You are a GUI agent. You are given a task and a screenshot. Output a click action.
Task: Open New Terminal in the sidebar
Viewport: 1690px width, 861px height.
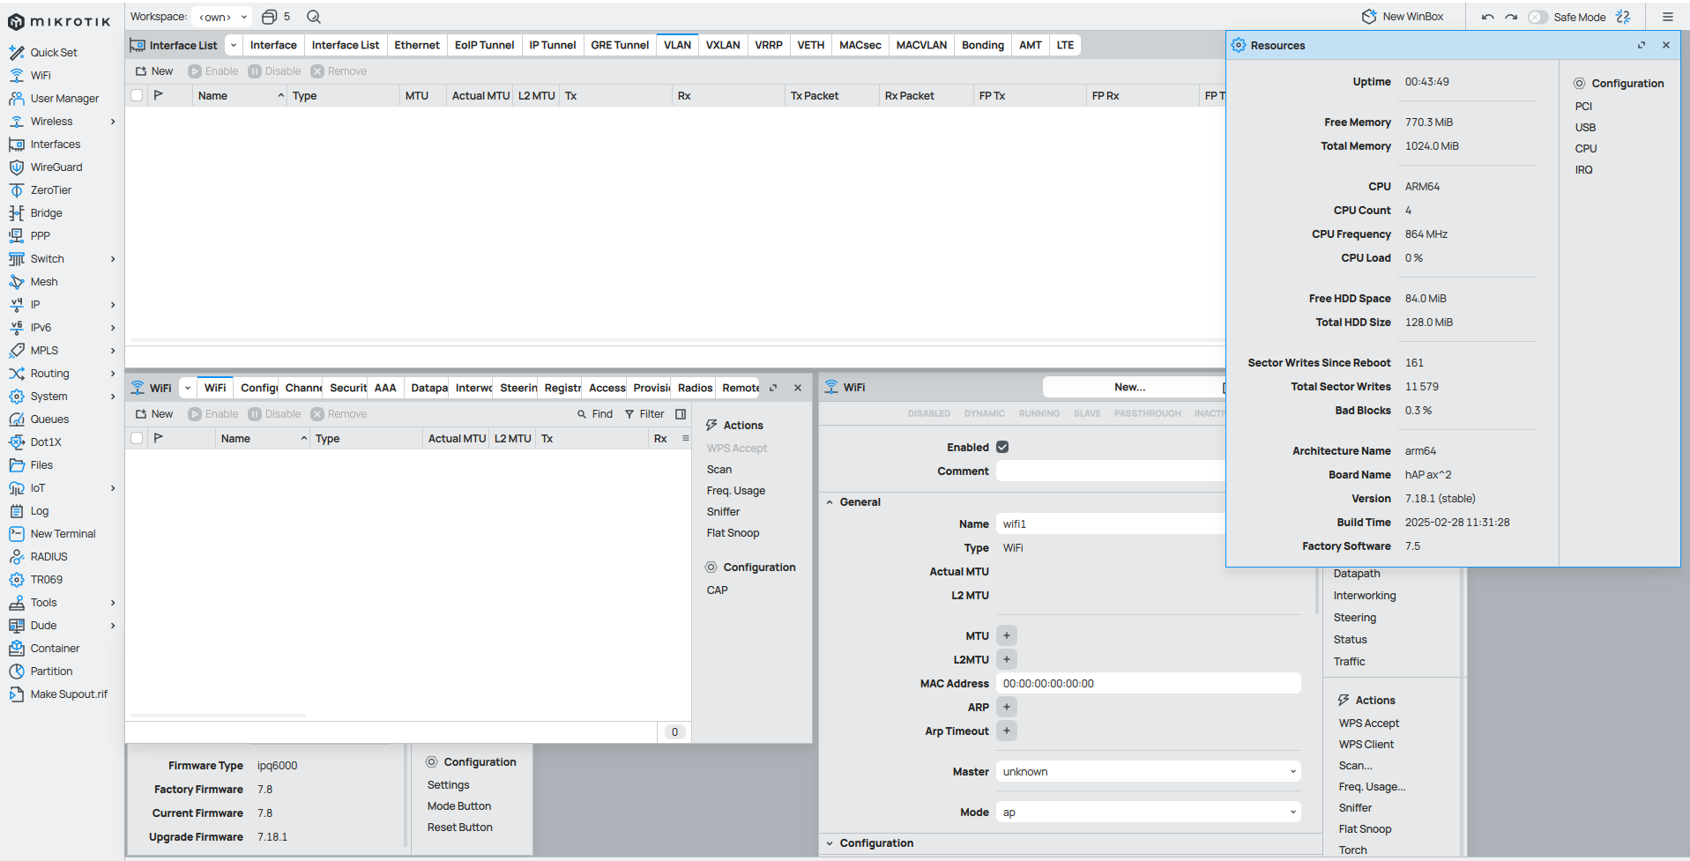tap(63, 534)
